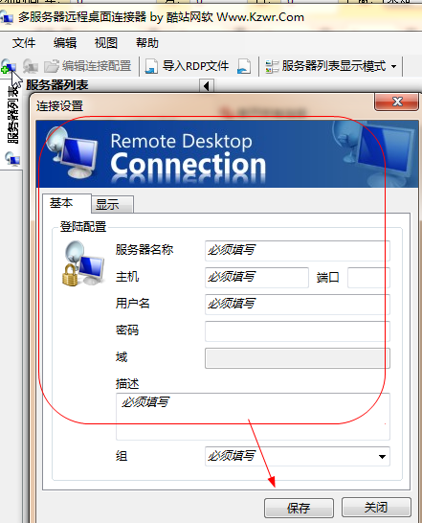Open 编辑连接配置 in the toolbar

(88, 66)
